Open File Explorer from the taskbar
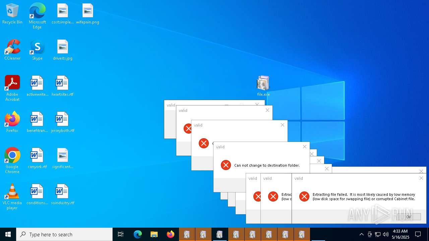The image size is (429, 241). 154,234
